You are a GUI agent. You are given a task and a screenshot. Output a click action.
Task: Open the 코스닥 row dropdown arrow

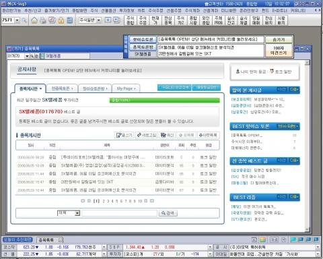point(104,247)
